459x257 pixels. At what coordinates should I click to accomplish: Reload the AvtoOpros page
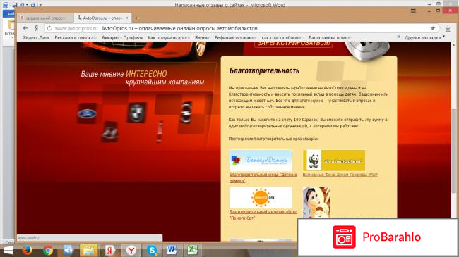pos(49,28)
